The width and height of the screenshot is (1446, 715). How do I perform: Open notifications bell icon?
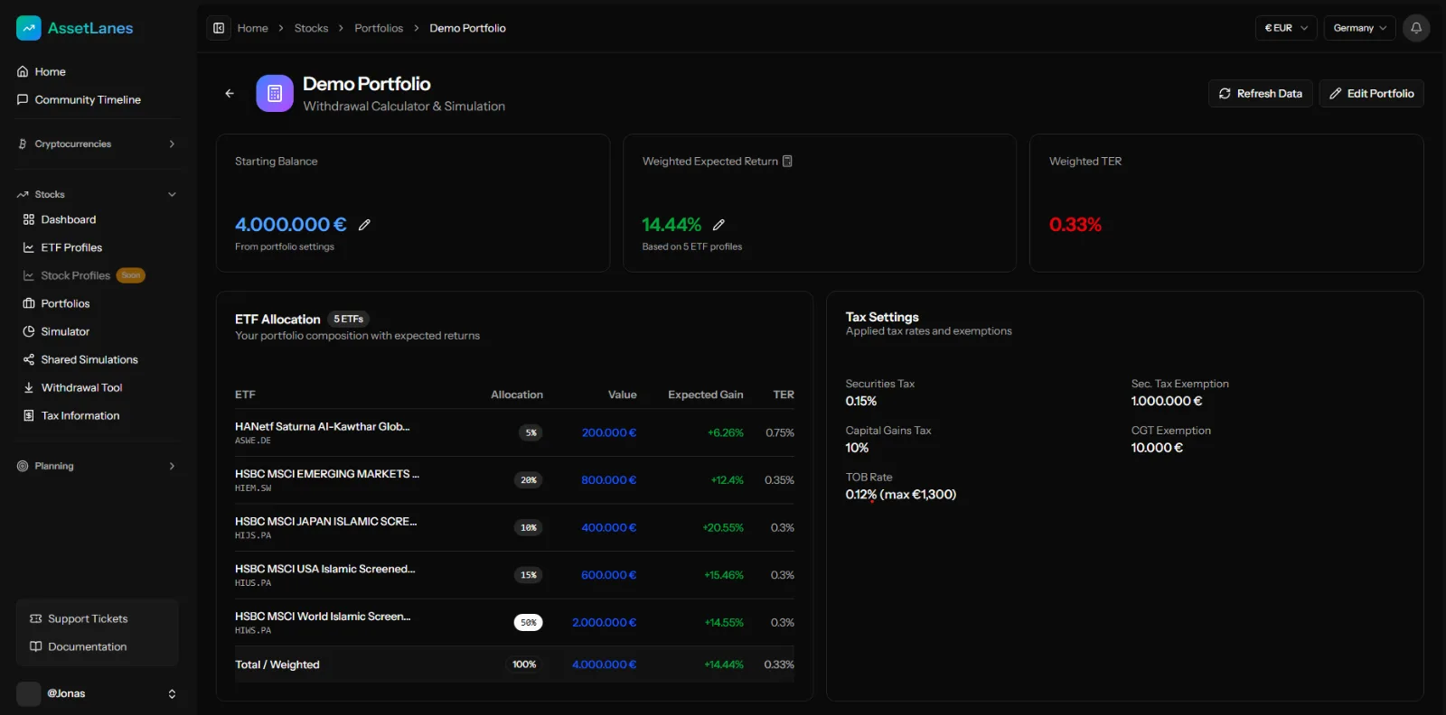coord(1416,28)
